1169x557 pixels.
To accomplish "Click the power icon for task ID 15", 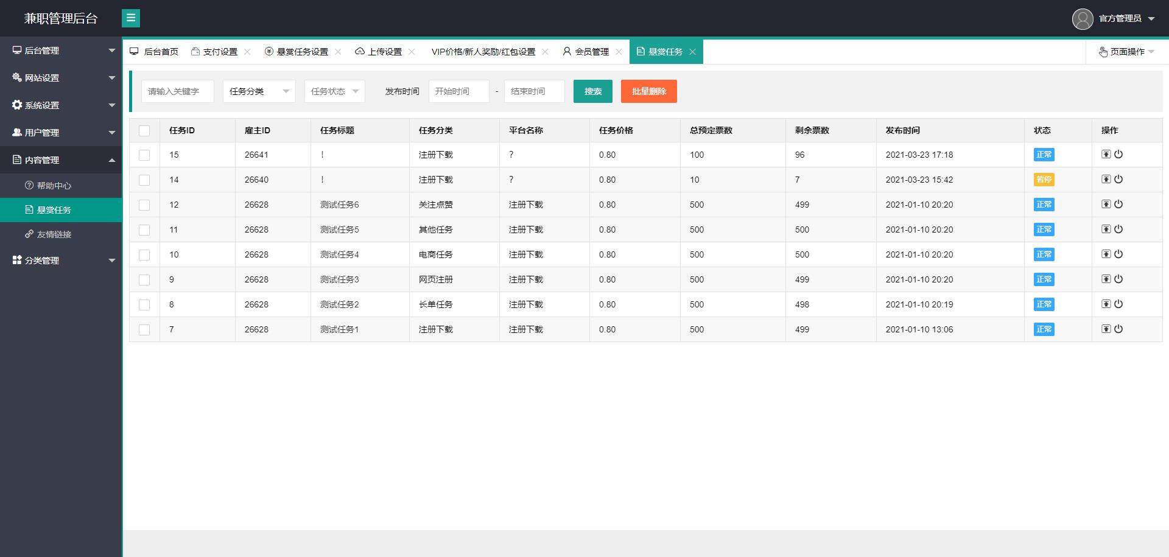I will click(x=1118, y=155).
